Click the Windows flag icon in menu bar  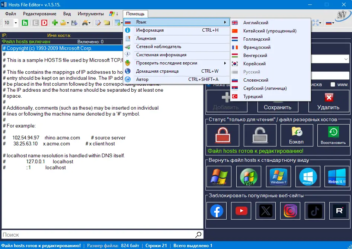pyautogui.click(x=112, y=14)
